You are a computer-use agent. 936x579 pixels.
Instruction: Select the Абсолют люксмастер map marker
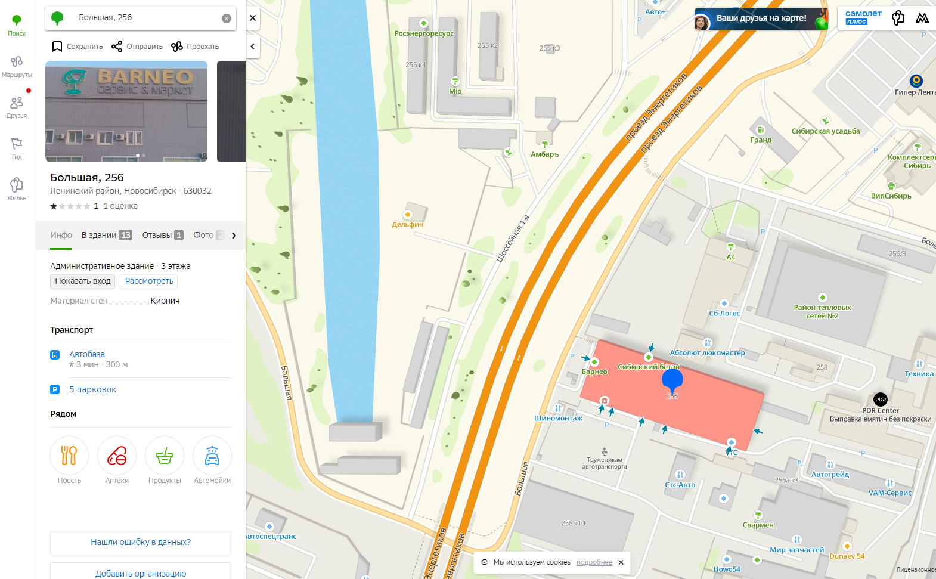tap(708, 343)
